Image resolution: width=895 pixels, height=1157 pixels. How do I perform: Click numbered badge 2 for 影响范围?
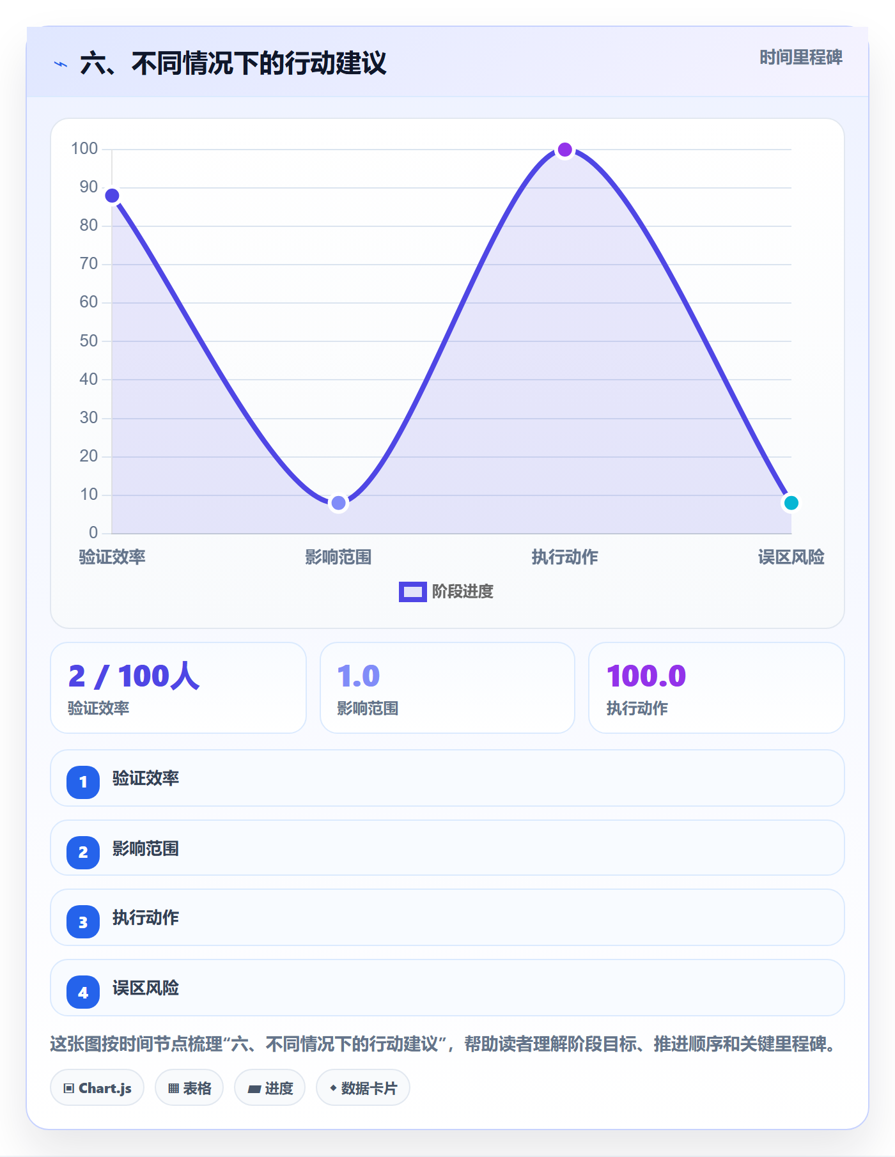click(83, 852)
